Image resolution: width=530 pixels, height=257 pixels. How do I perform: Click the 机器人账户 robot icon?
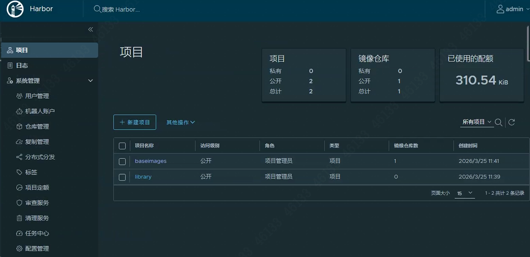point(19,111)
